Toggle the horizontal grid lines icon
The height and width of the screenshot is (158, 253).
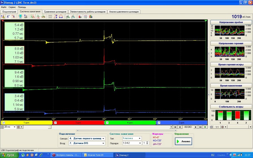[x=50, y=16]
